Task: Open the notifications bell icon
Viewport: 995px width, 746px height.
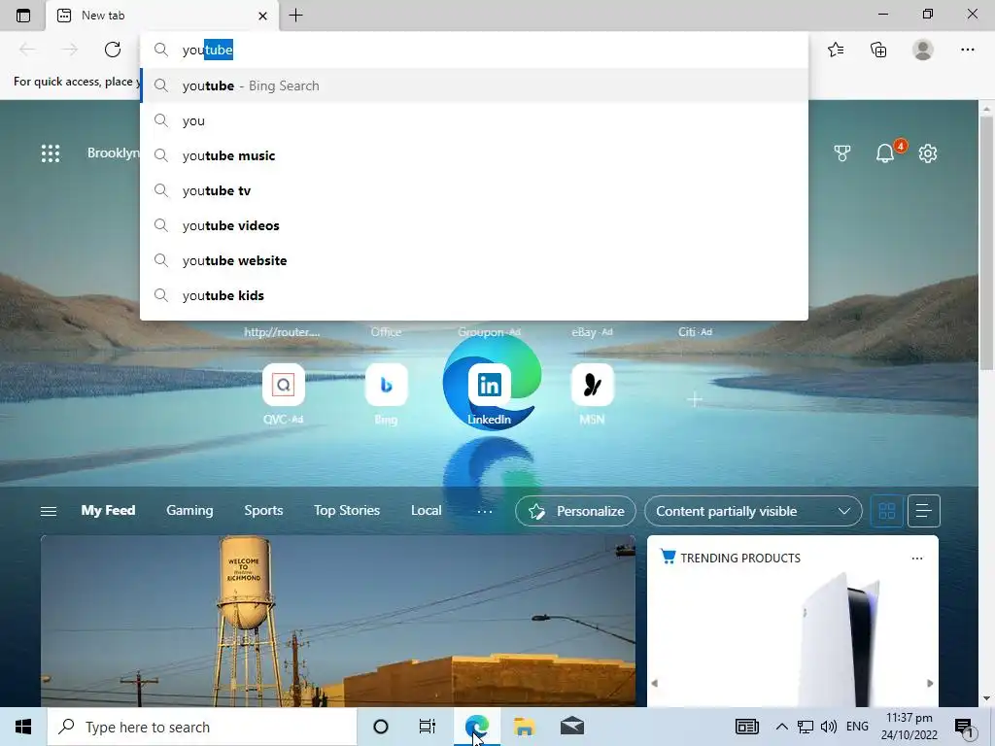Action: tap(885, 153)
